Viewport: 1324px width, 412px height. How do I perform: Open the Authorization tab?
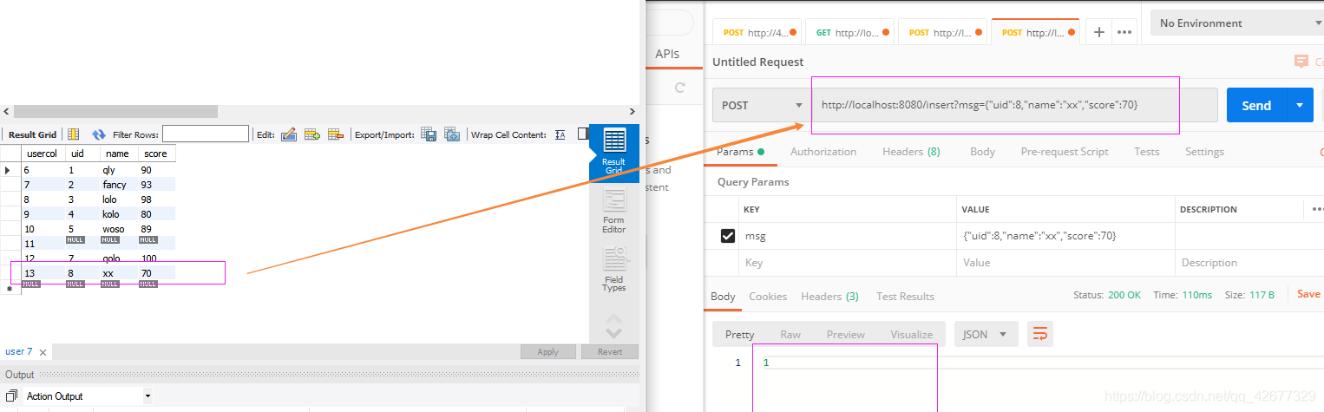(x=823, y=152)
